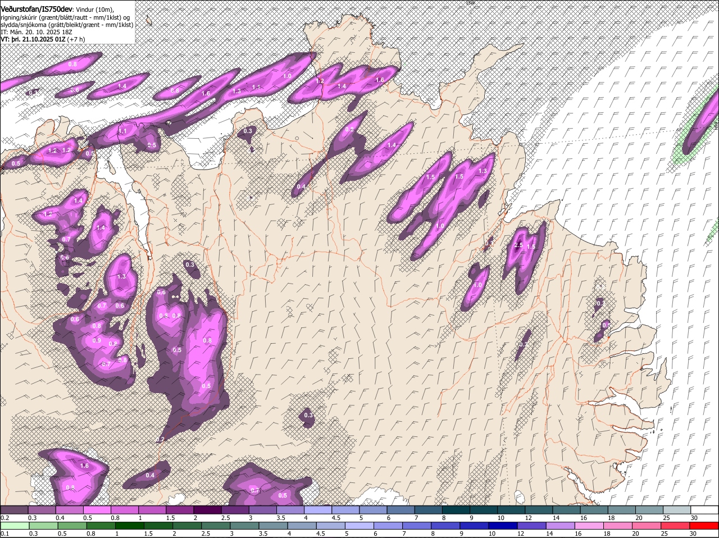Click the 2.5 precipitation value on the map
The height and width of the screenshot is (538, 719).
click(x=518, y=245)
